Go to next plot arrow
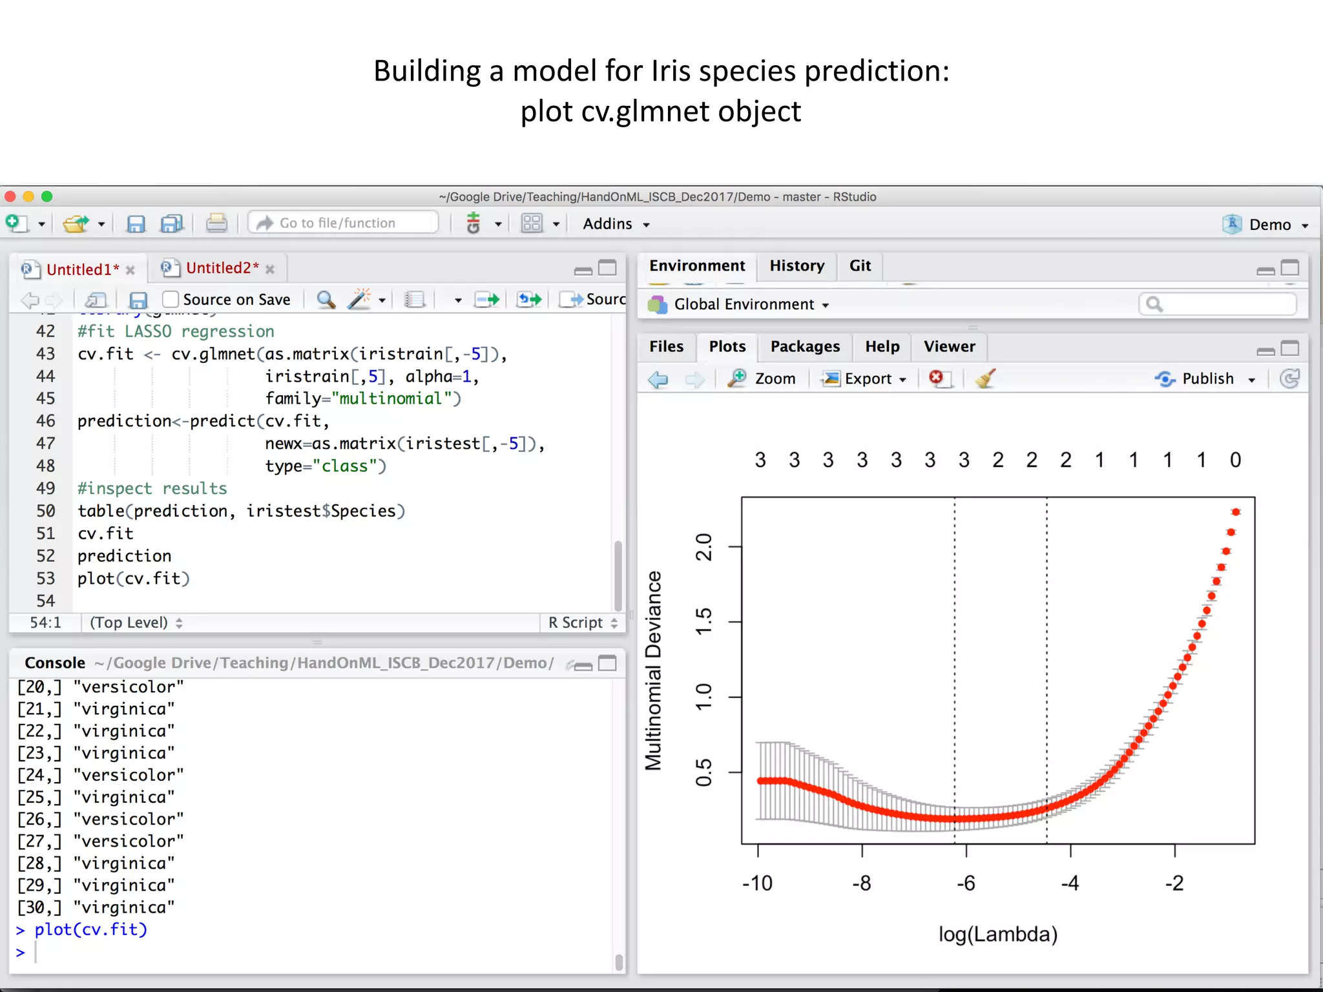This screenshot has height=992, width=1323. click(695, 379)
